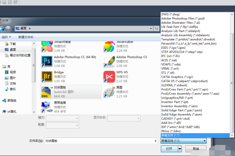The width and height of the screenshot is (235, 156).
Task: Select the WPS H5 shortcut icon
Action: point(109,76)
